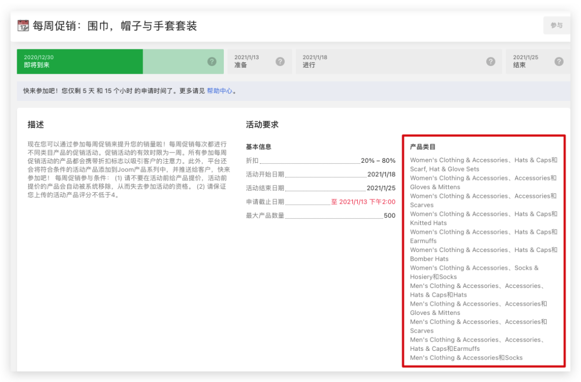Click the 最大产品数量 value 500

click(x=389, y=216)
